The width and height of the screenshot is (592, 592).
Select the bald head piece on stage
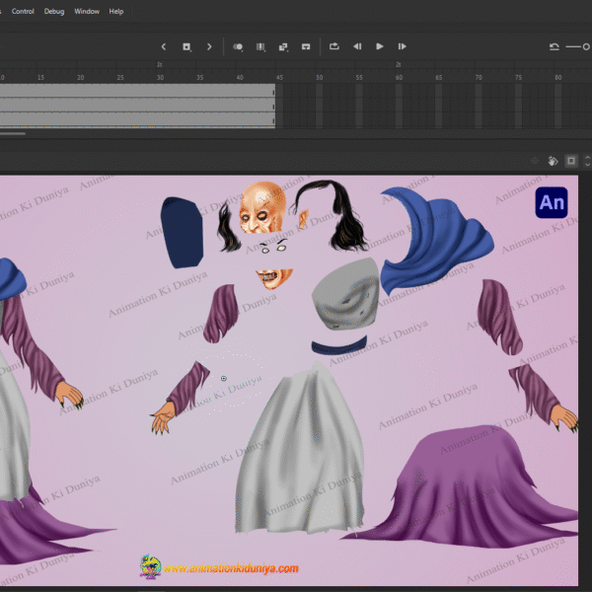tap(262, 207)
